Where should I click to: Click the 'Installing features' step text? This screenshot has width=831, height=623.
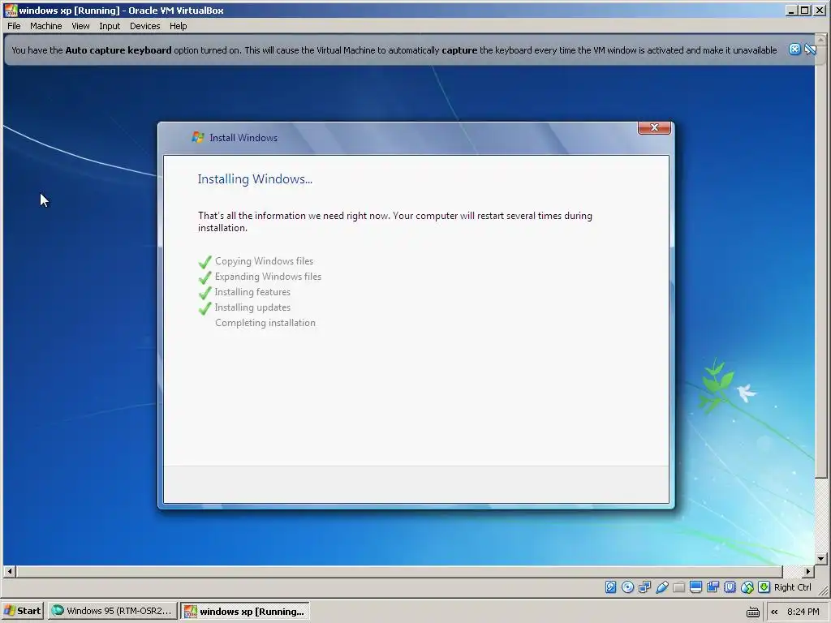(252, 292)
